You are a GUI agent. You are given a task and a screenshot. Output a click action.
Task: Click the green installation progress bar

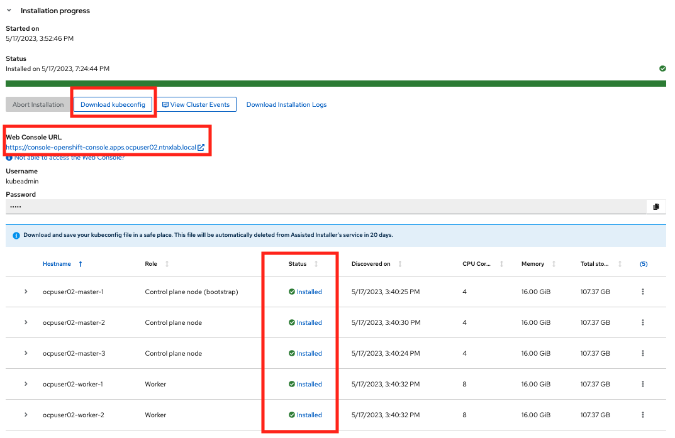335,83
